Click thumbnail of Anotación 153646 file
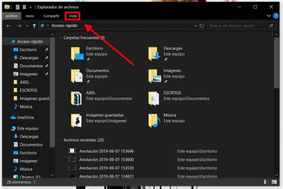This screenshot has width=283, height=189. point(72,151)
